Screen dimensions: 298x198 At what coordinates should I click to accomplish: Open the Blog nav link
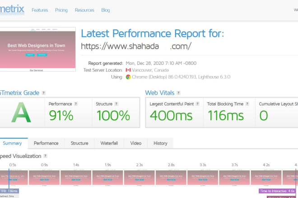pyautogui.click(x=106, y=10)
